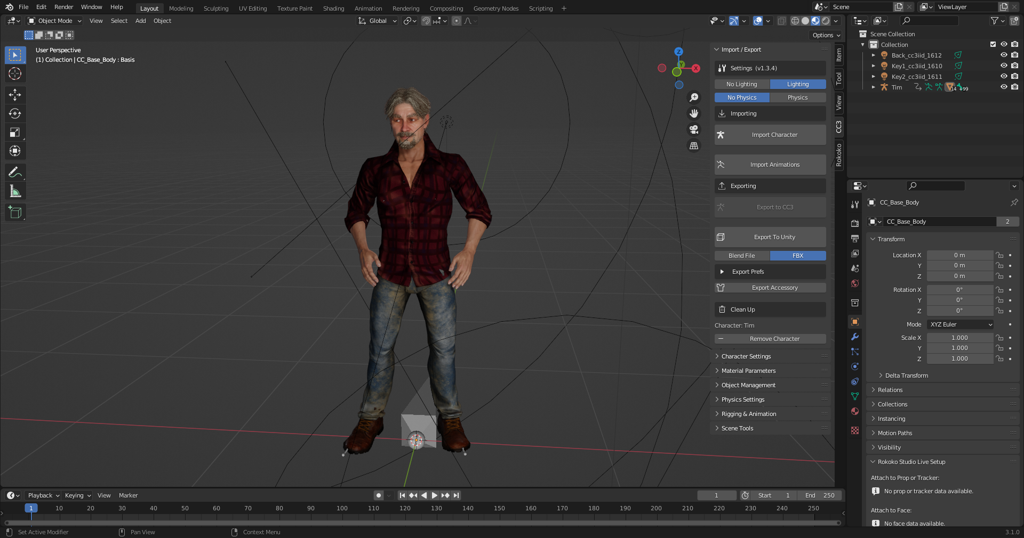Open the Global transform orientation dropdown
This screenshot has width=1024, height=538.
coord(378,21)
